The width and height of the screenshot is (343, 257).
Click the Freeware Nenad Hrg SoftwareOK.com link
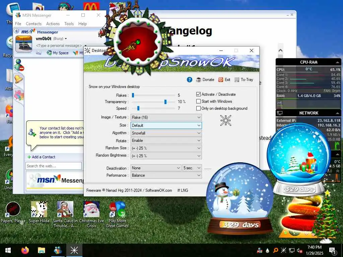(x=129, y=190)
